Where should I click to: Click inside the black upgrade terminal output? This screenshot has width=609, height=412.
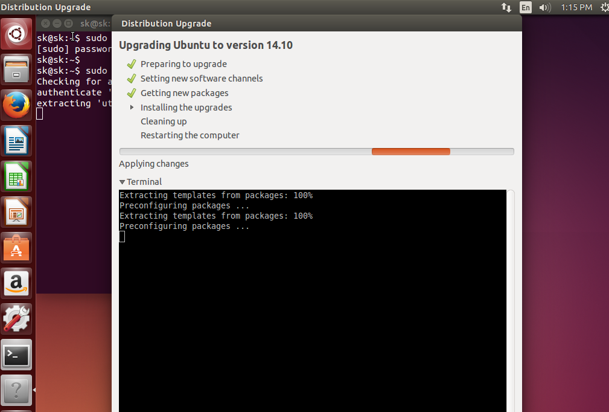313,301
